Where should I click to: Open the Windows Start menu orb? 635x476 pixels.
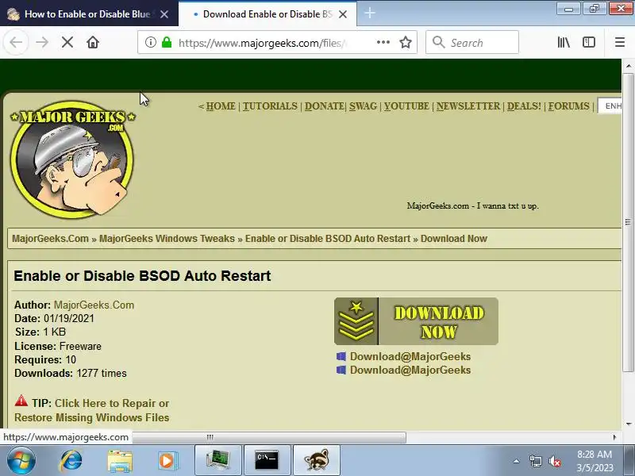pyautogui.click(x=21, y=461)
